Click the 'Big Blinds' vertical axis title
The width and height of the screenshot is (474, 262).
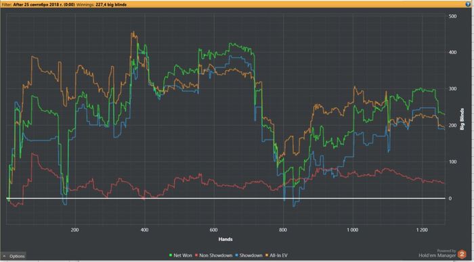click(462, 119)
